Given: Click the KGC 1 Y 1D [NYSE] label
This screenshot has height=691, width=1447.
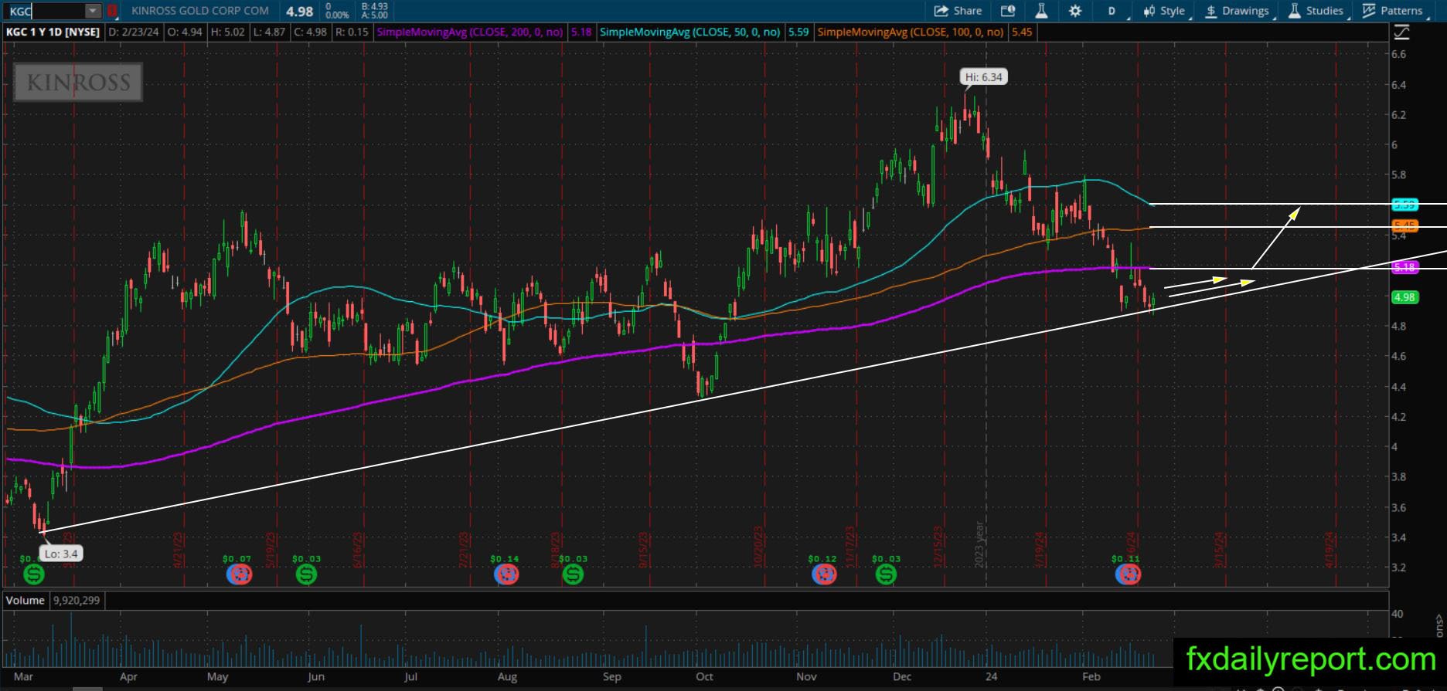Looking at the screenshot, I should coord(53,32).
